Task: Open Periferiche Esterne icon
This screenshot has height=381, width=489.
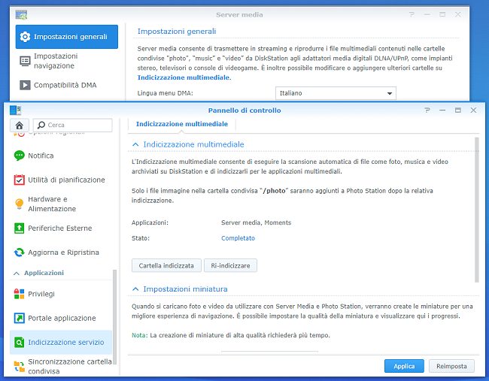Action: [20, 228]
